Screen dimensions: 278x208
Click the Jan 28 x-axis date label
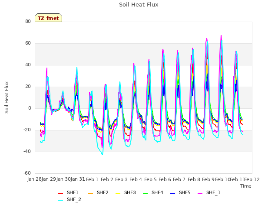pos(34,179)
